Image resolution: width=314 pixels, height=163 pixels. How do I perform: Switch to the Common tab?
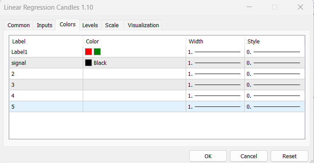[x=19, y=25]
